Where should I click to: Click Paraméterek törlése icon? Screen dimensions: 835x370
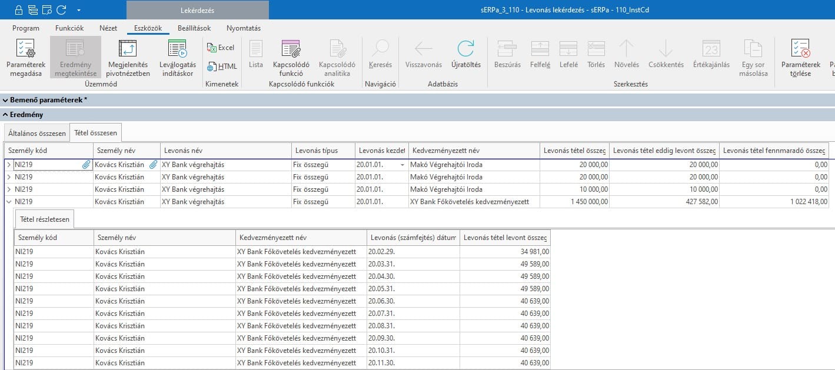point(800,49)
